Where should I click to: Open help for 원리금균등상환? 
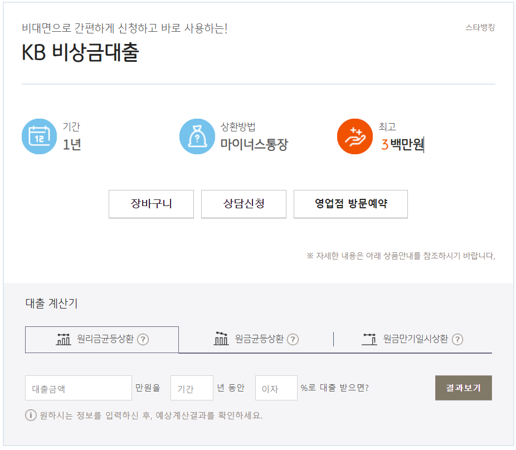click(x=143, y=339)
